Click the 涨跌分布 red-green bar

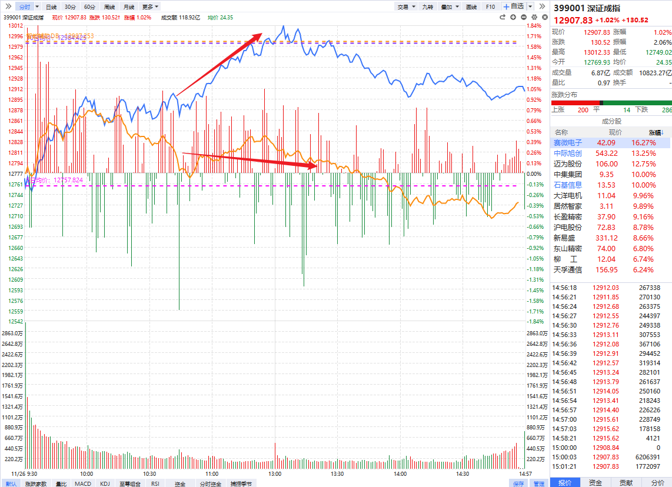[x=611, y=103]
